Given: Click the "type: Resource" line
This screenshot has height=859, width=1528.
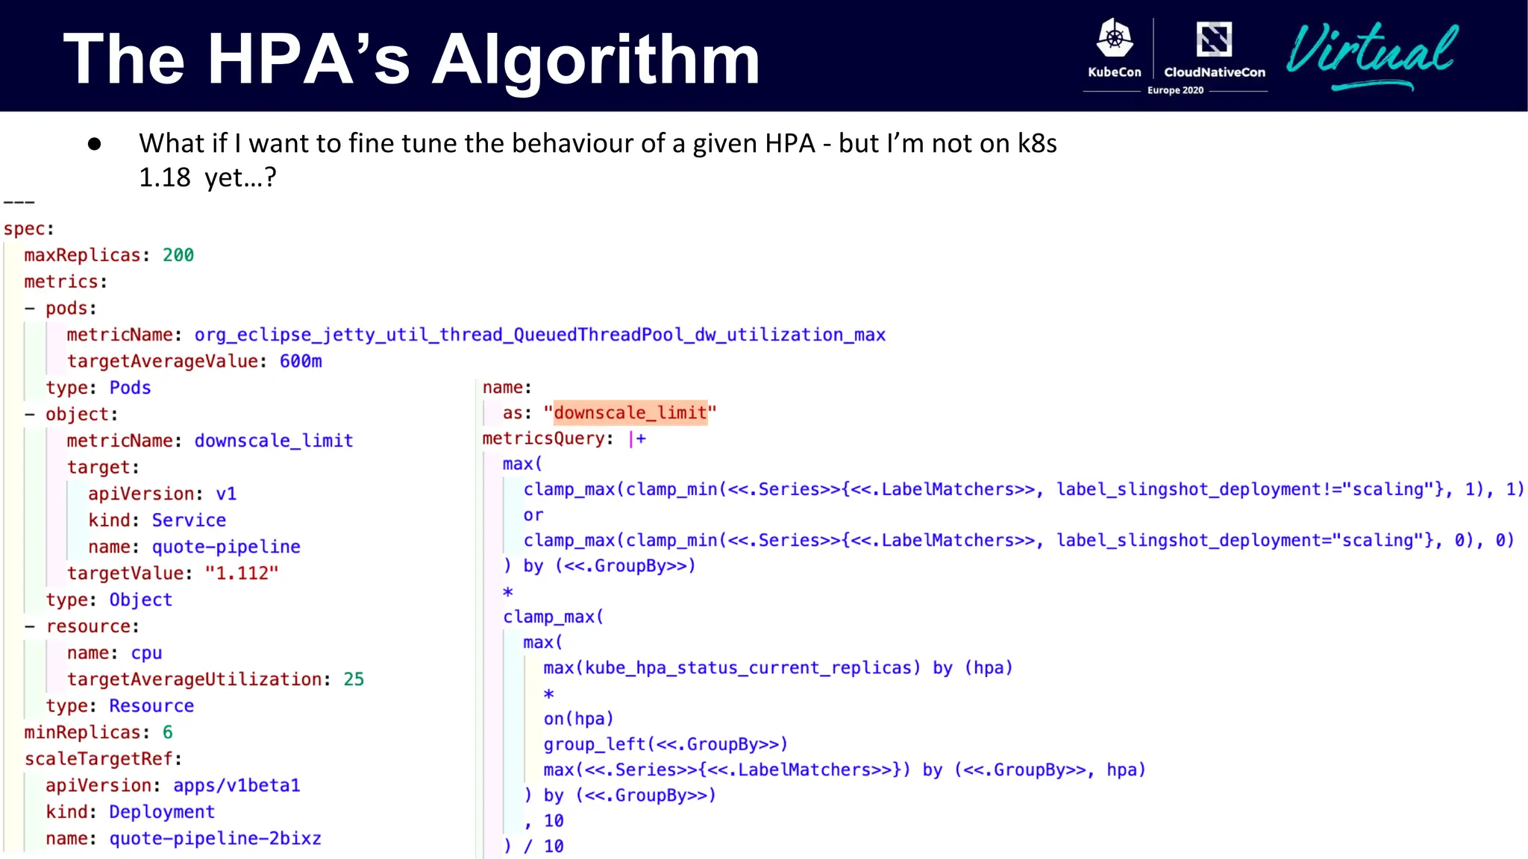Looking at the screenshot, I should (119, 706).
